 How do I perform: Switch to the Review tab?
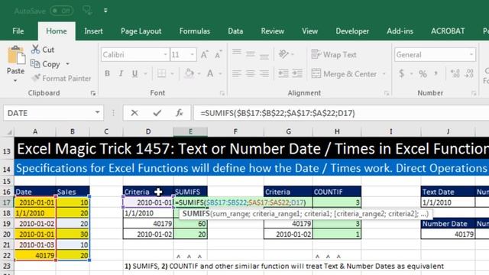[273, 31]
